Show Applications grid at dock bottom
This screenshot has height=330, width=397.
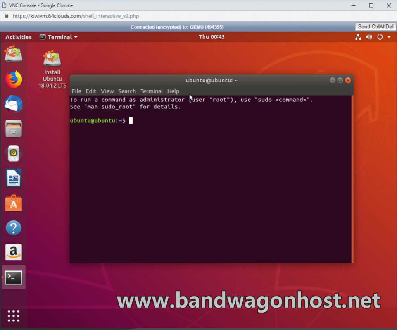[14, 316]
